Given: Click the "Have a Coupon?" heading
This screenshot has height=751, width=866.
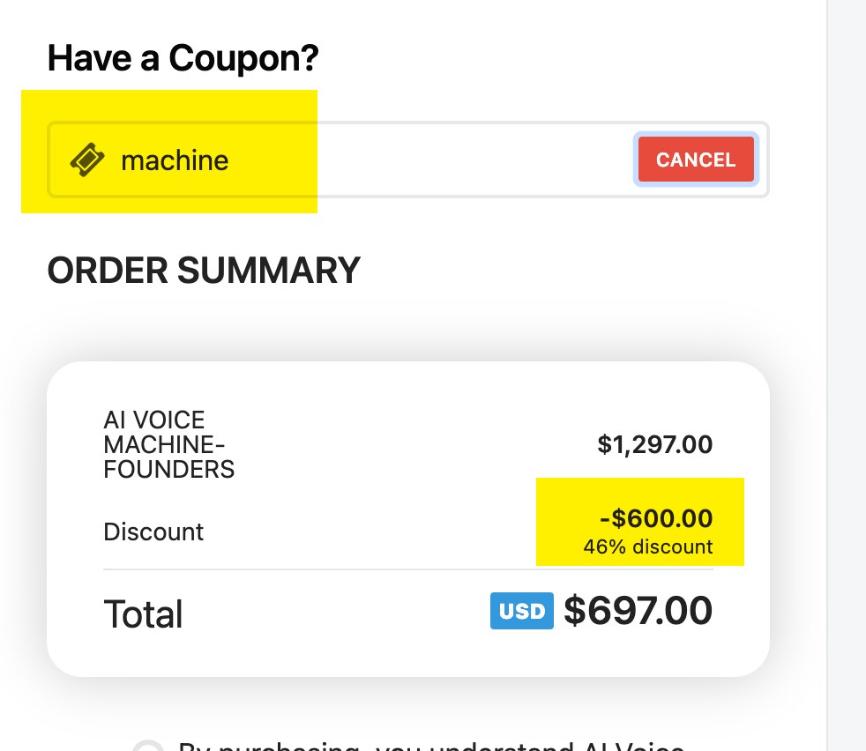Looking at the screenshot, I should click(x=183, y=58).
